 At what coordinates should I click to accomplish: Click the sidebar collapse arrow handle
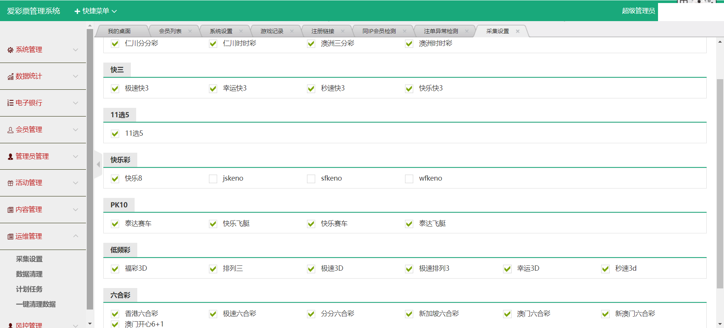[98, 164]
